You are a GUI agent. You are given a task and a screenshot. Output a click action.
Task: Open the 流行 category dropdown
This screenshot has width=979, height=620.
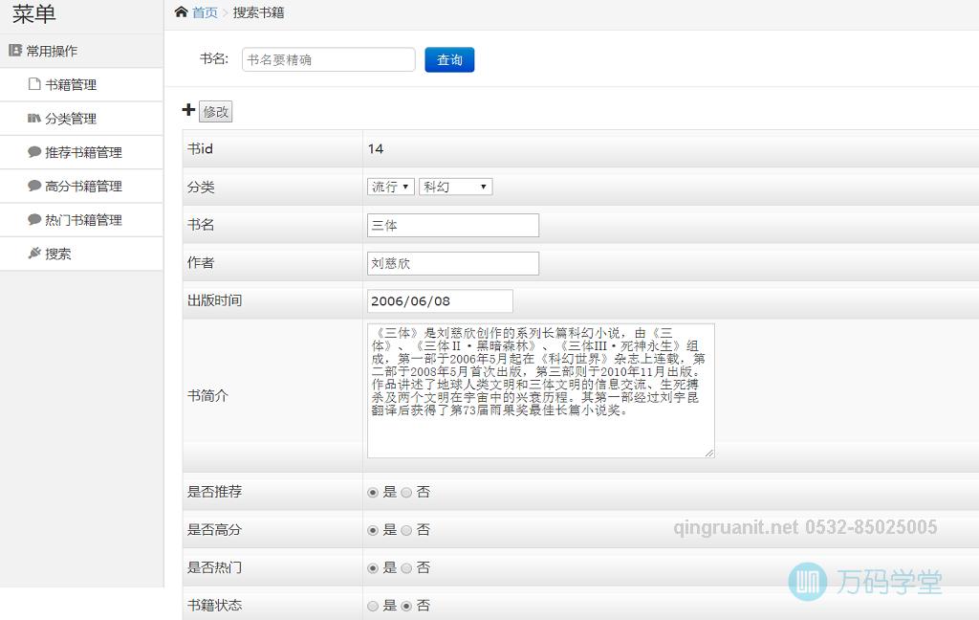[390, 187]
